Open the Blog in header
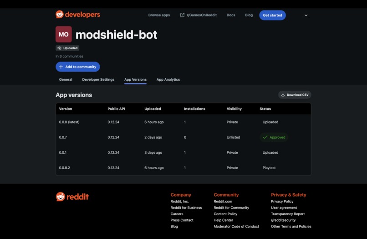 249,15
